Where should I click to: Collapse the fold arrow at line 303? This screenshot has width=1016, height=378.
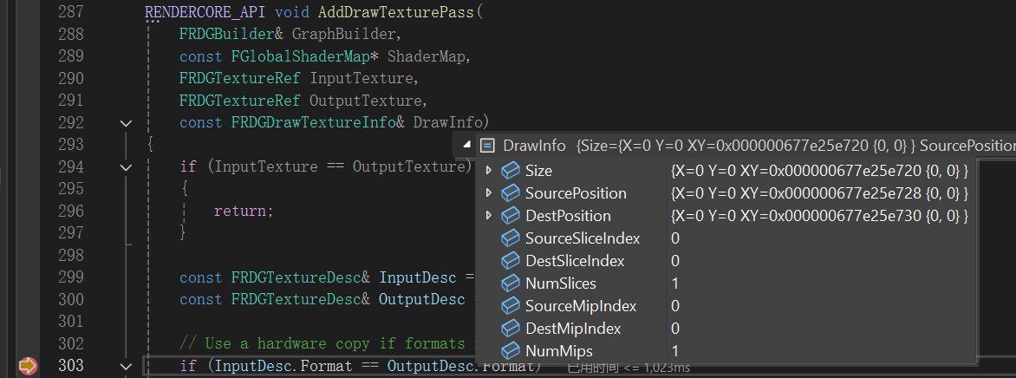pyautogui.click(x=126, y=367)
